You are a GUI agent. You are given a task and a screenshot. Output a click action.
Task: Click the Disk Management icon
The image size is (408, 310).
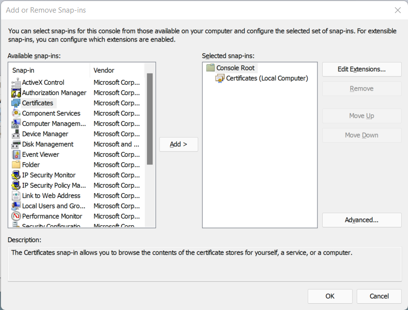click(16, 144)
